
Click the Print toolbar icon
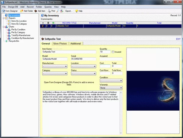tap(49, 11)
